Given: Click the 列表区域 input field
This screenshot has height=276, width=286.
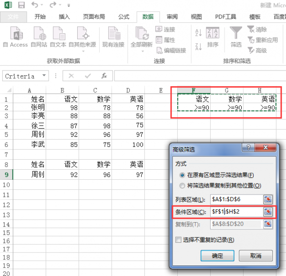Looking at the screenshot, I should click(236, 199).
